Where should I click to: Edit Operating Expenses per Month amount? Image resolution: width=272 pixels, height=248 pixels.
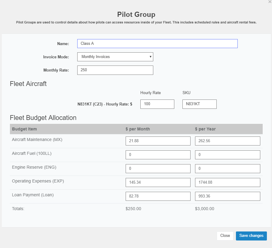(x=158, y=182)
